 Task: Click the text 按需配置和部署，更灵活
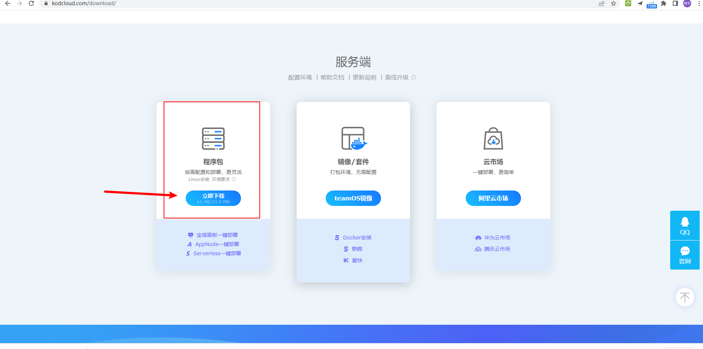(x=213, y=172)
